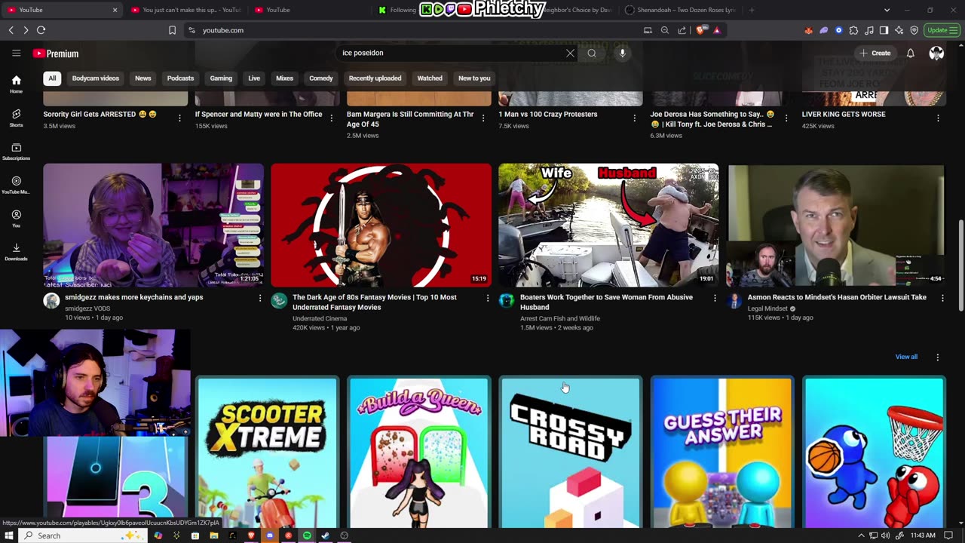
Task: Open the volume control in system tray
Action: [887, 535]
